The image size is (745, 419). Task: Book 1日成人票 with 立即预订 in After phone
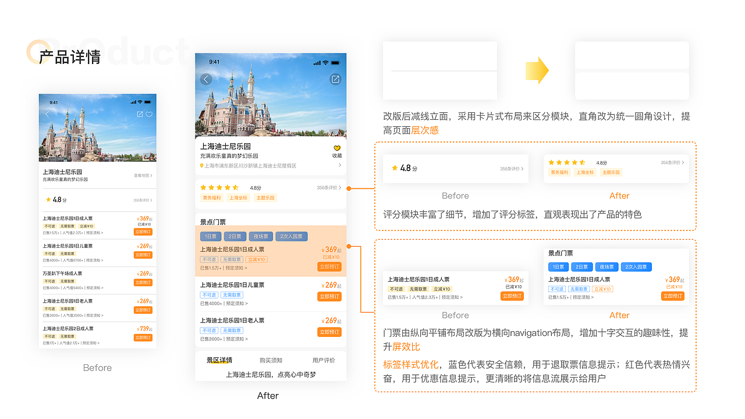coord(329,267)
